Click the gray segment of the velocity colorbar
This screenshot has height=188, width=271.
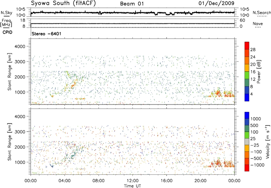pyautogui.click(x=247, y=142)
